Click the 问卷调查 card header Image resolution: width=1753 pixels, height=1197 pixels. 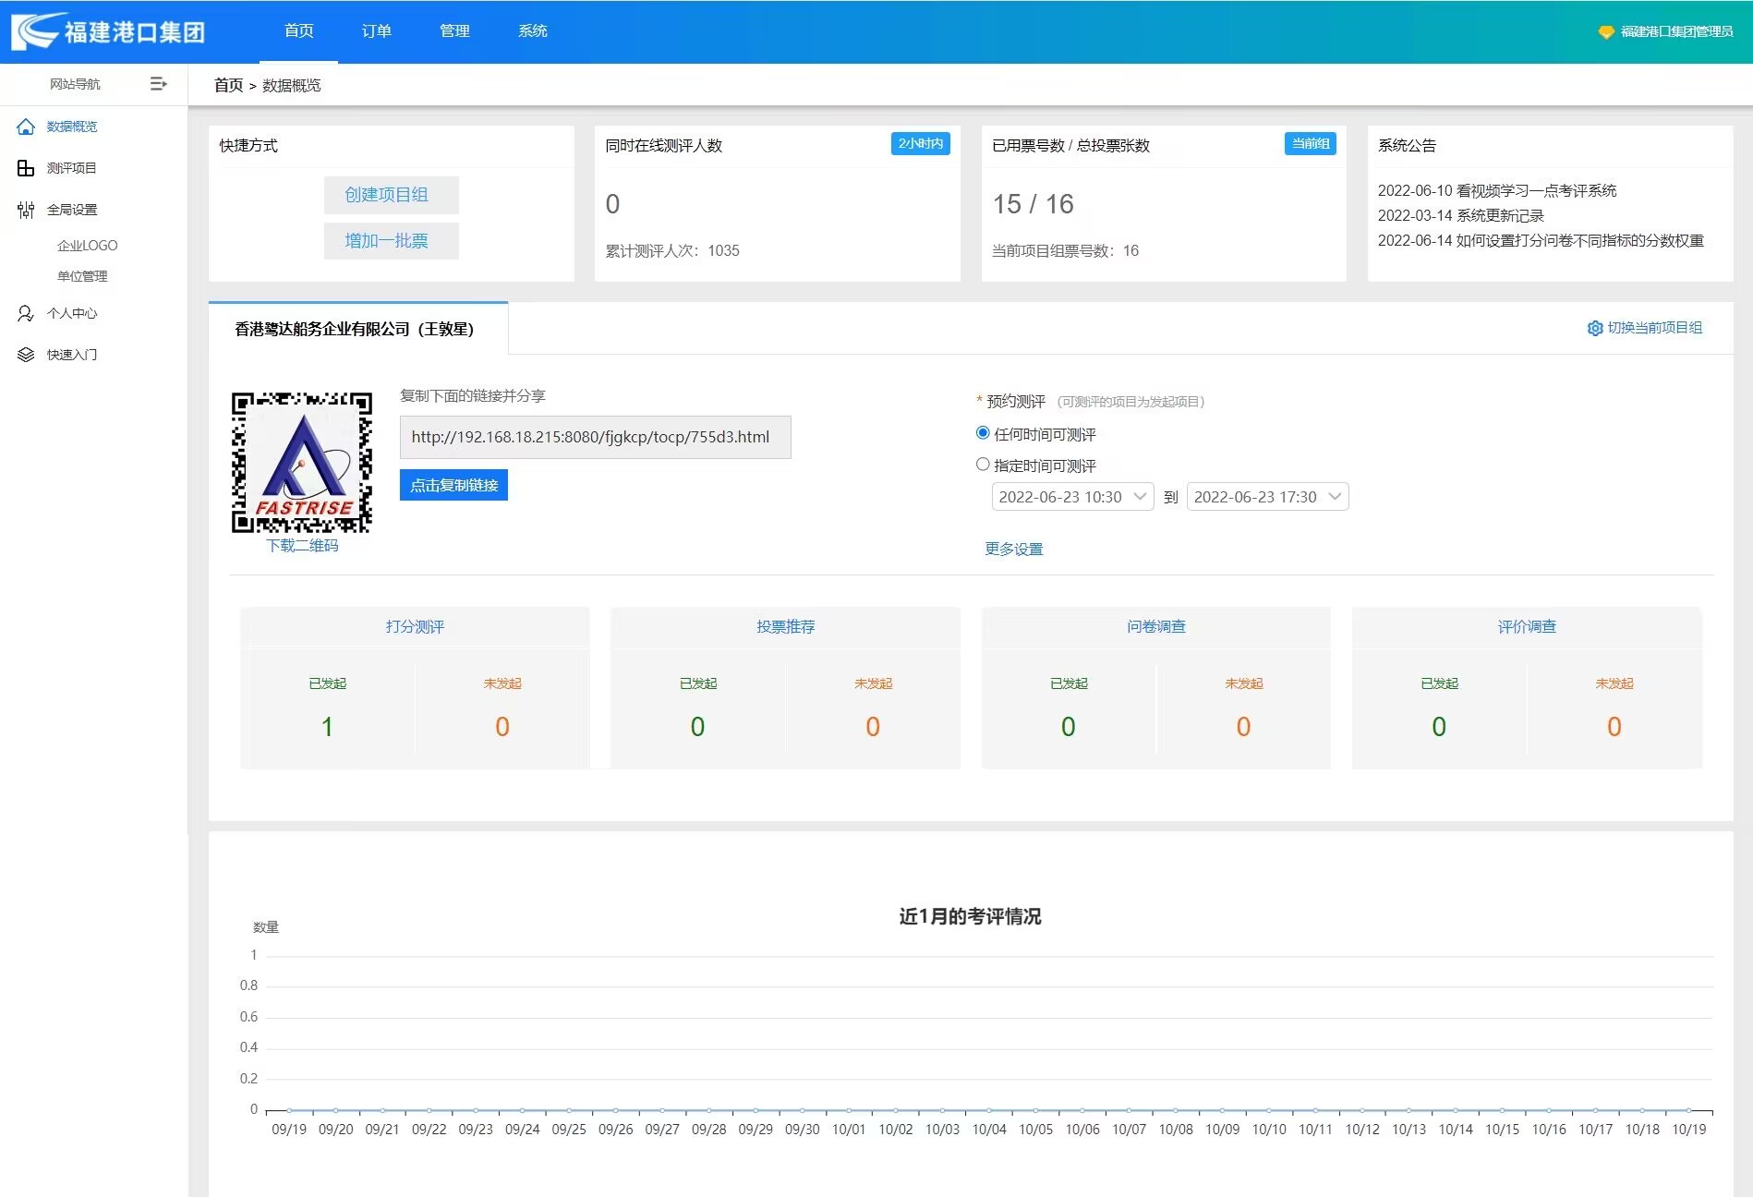coord(1155,627)
